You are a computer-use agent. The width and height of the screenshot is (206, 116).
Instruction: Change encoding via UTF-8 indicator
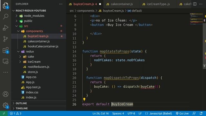click(x=131, y=113)
